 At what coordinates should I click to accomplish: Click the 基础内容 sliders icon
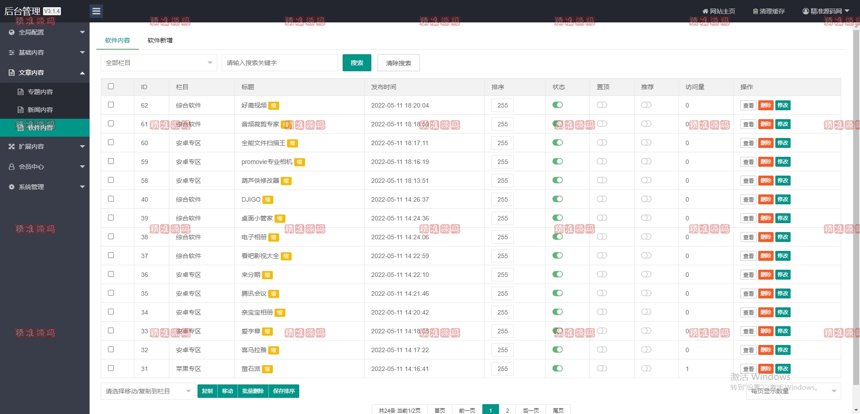(x=12, y=52)
